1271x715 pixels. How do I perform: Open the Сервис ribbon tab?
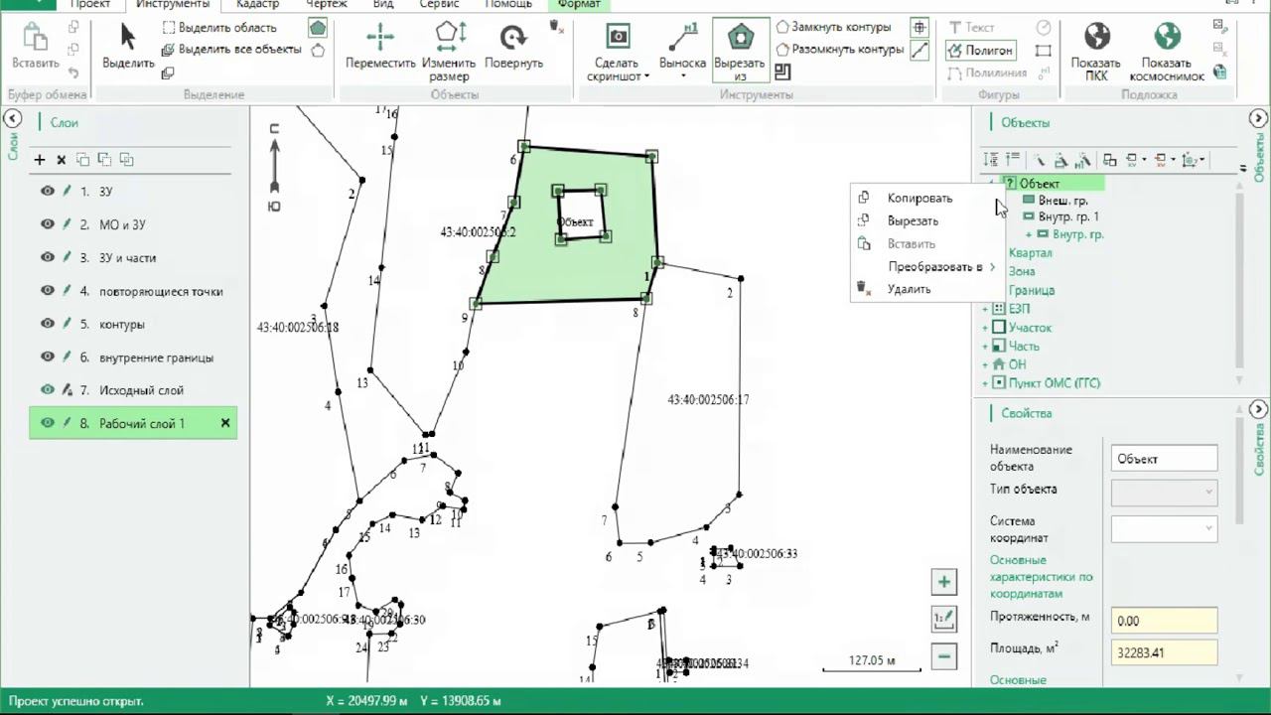point(439,4)
